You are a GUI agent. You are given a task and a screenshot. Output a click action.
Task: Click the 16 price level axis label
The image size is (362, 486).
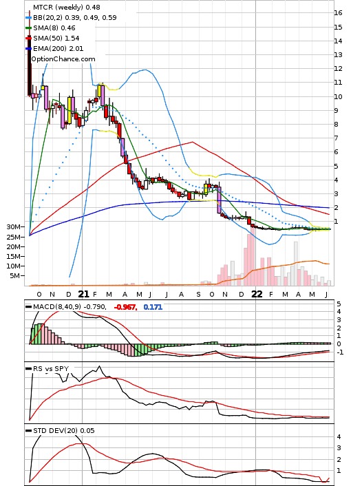338,13
